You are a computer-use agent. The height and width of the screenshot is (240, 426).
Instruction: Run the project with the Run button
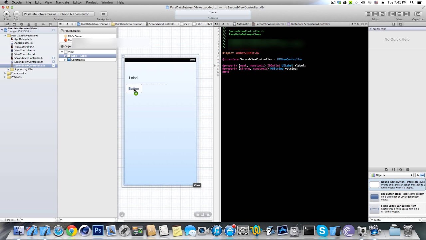[x=6, y=14]
